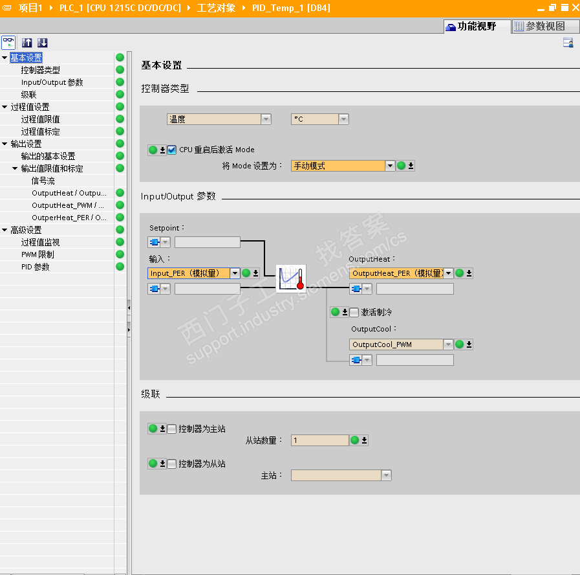Check the 控制器为从站 checkbox
580x575 pixels.
tap(171, 464)
